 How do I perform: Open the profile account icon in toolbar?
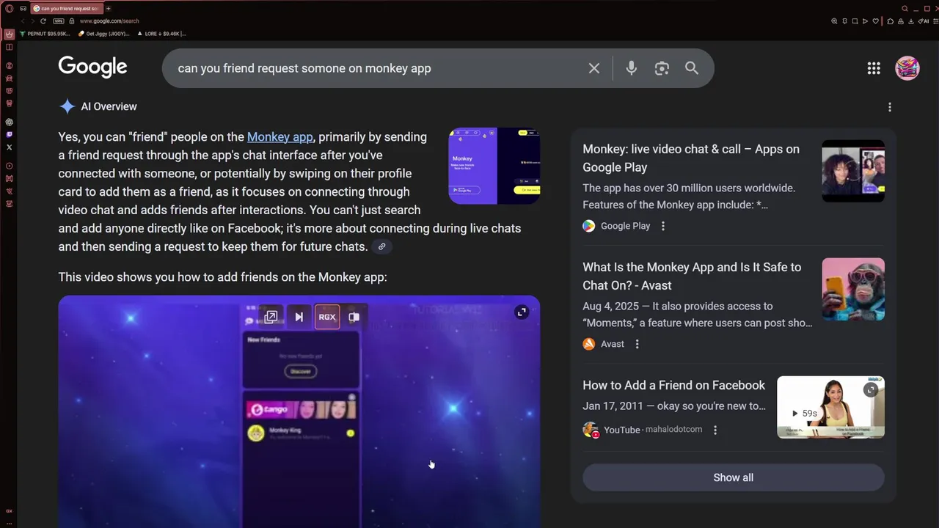coord(901,21)
